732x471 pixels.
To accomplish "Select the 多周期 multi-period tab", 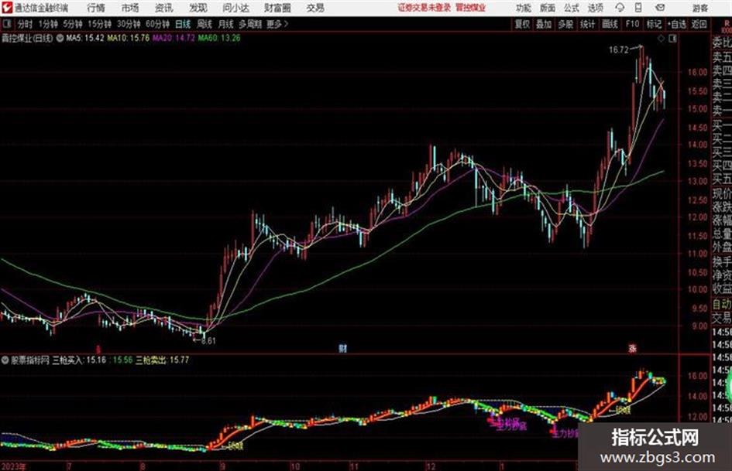I will [x=250, y=24].
